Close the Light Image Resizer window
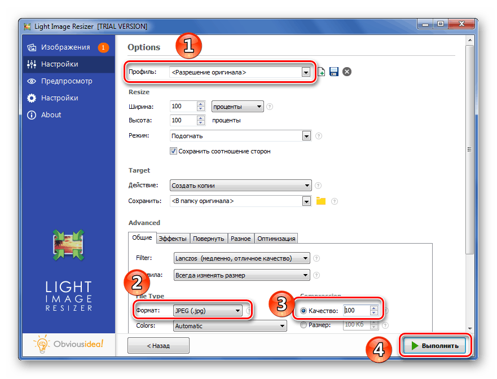 click(461, 24)
